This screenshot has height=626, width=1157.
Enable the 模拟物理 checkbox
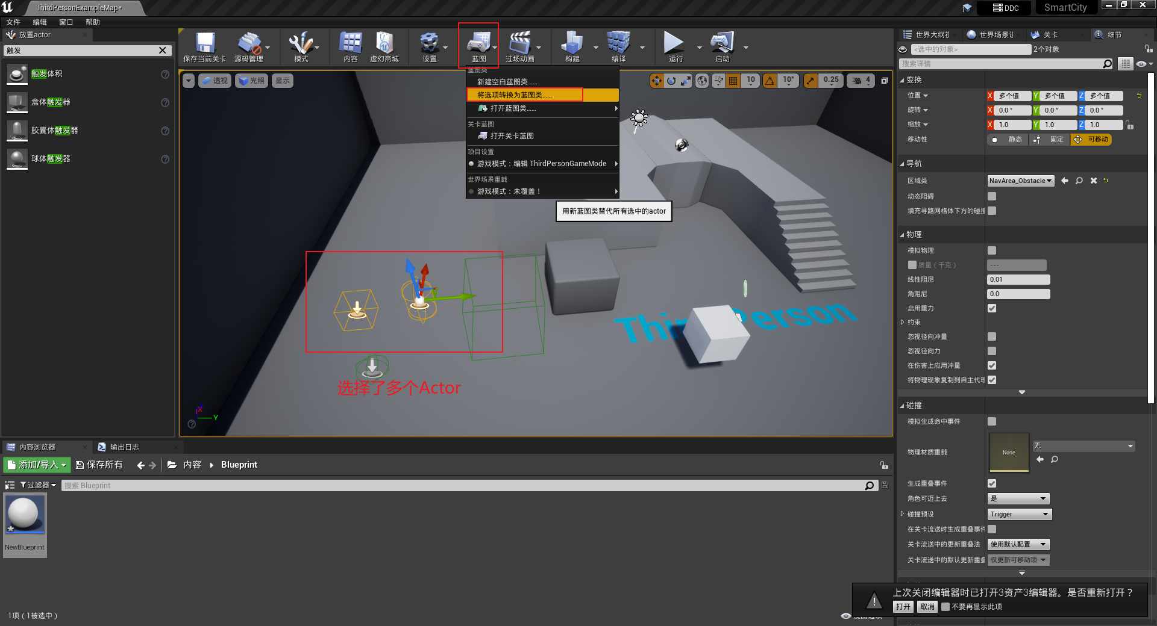pos(991,250)
